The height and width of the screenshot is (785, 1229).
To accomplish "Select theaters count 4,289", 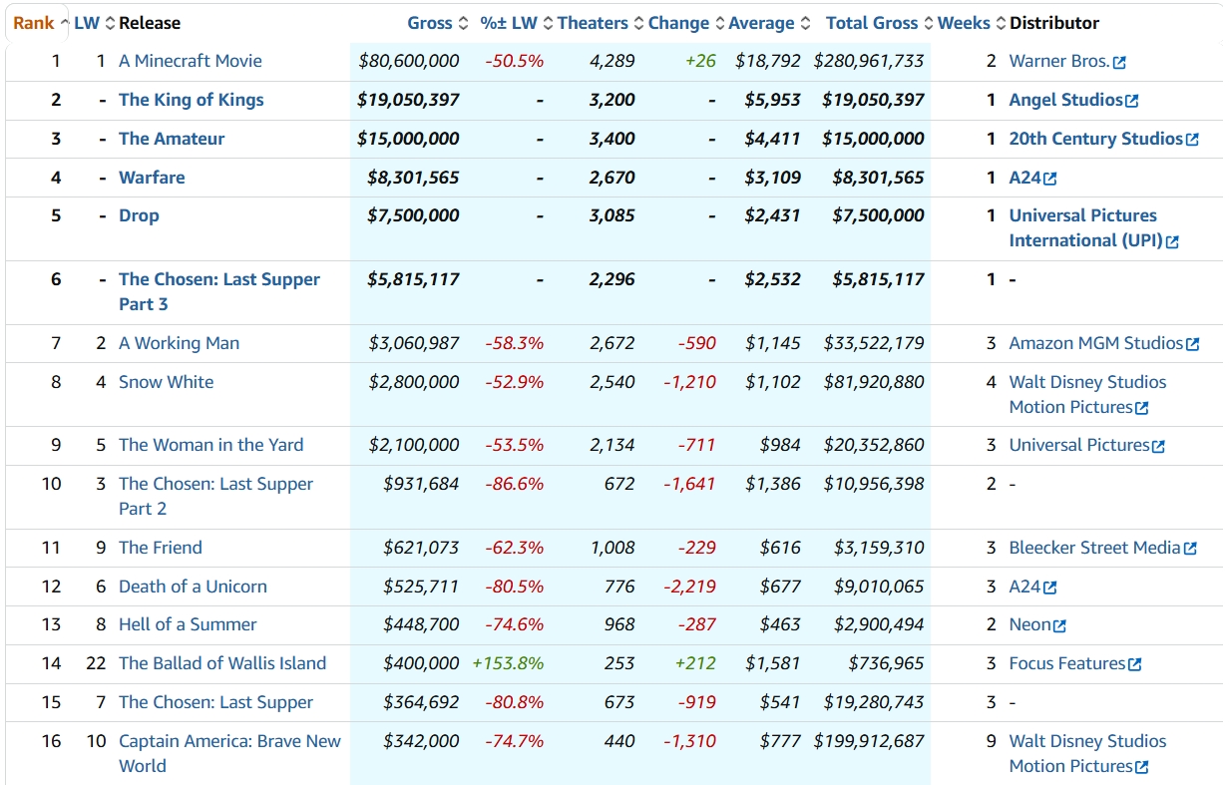I will [x=613, y=61].
